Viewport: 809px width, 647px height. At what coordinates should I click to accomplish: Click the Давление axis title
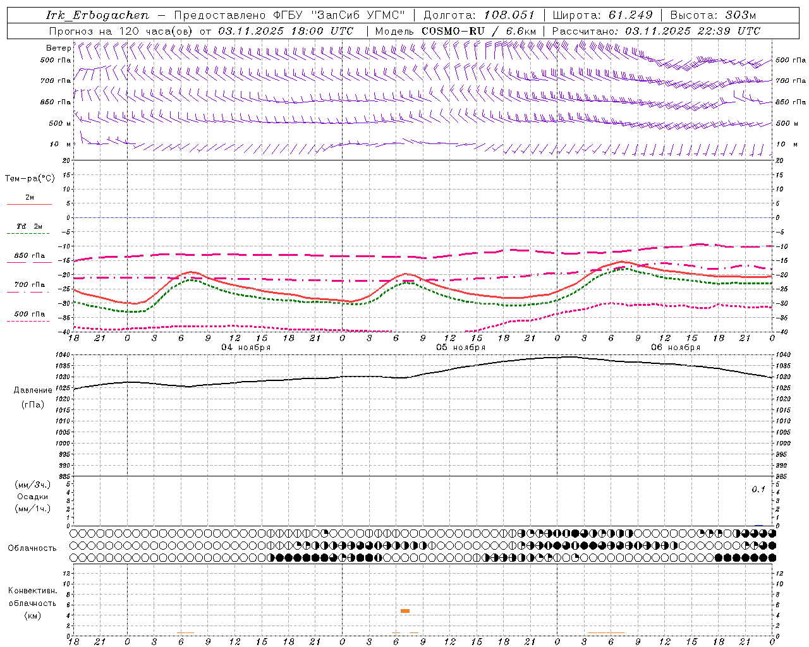pyautogui.click(x=32, y=390)
